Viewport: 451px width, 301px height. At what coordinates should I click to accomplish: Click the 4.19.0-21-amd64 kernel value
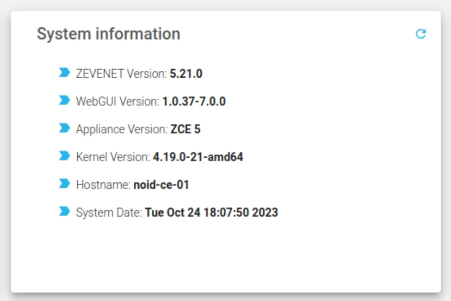click(198, 157)
